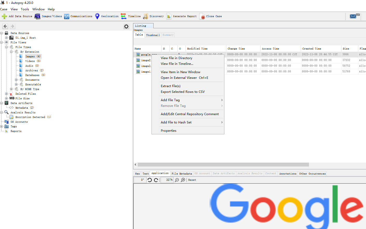
Task: Zoom in on the image preview
Action: click(x=183, y=180)
